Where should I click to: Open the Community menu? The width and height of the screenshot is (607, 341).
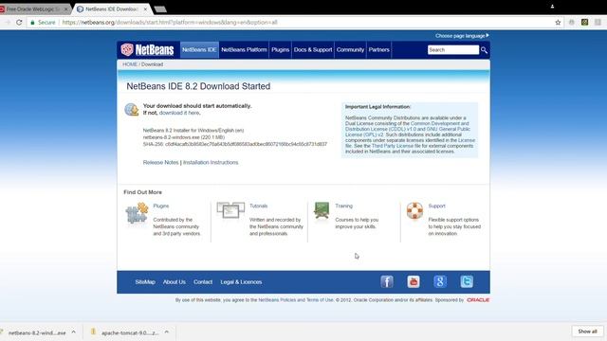[350, 50]
